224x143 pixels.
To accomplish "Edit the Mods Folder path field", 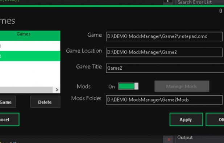I will 164,100.
